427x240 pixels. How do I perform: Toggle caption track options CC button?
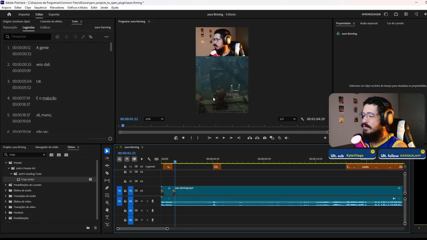[x=156, y=159]
